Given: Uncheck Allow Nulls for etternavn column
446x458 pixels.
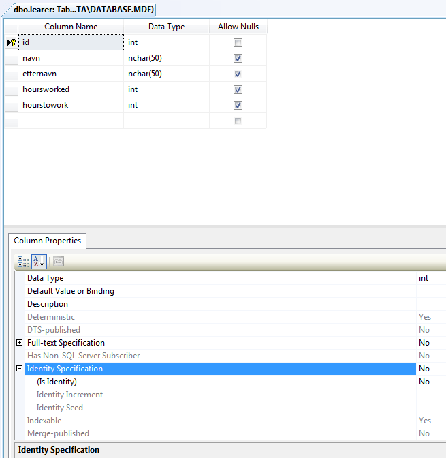Looking at the screenshot, I should [x=238, y=74].
